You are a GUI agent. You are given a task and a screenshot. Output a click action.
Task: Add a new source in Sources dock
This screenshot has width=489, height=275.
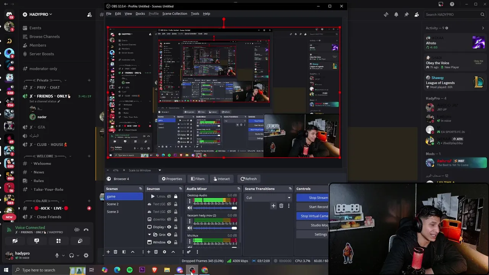pyautogui.click(x=149, y=252)
